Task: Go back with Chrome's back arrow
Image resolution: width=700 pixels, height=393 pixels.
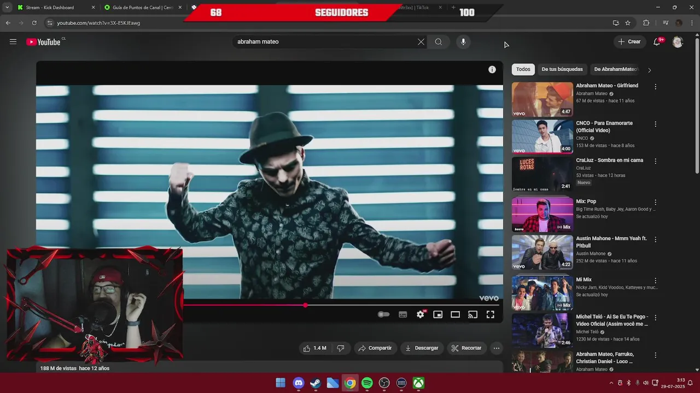Action: pos(8,23)
